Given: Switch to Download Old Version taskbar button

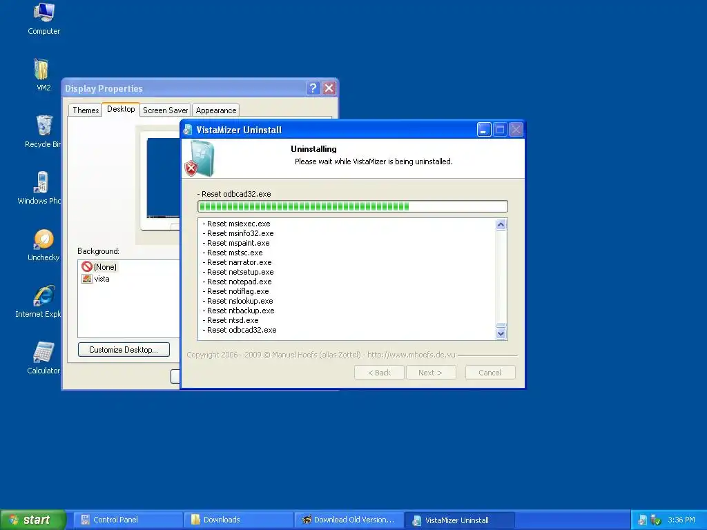Looking at the screenshot, I should click(x=349, y=520).
